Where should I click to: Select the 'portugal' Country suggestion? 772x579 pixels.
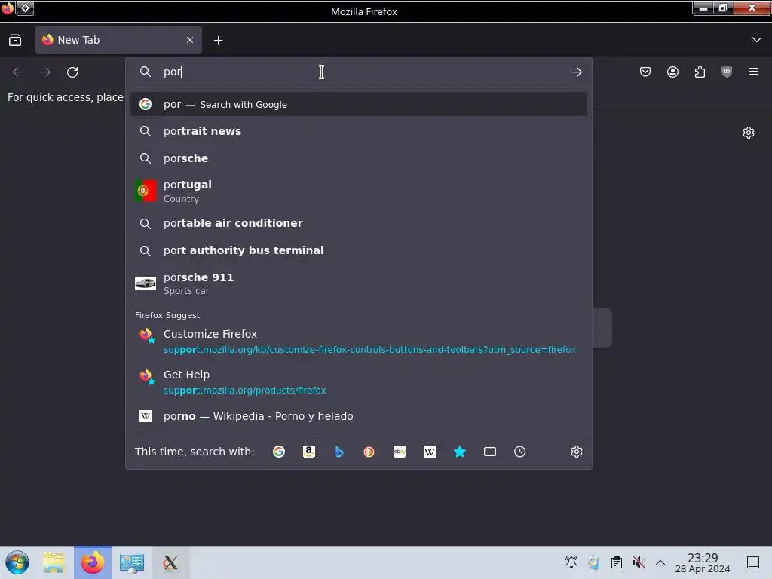coord(358,191)
